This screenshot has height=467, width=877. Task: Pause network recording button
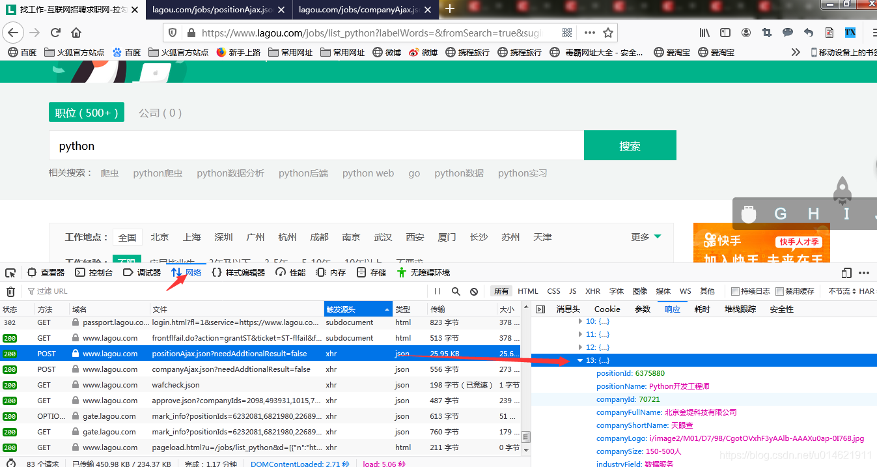coord(438,291)
